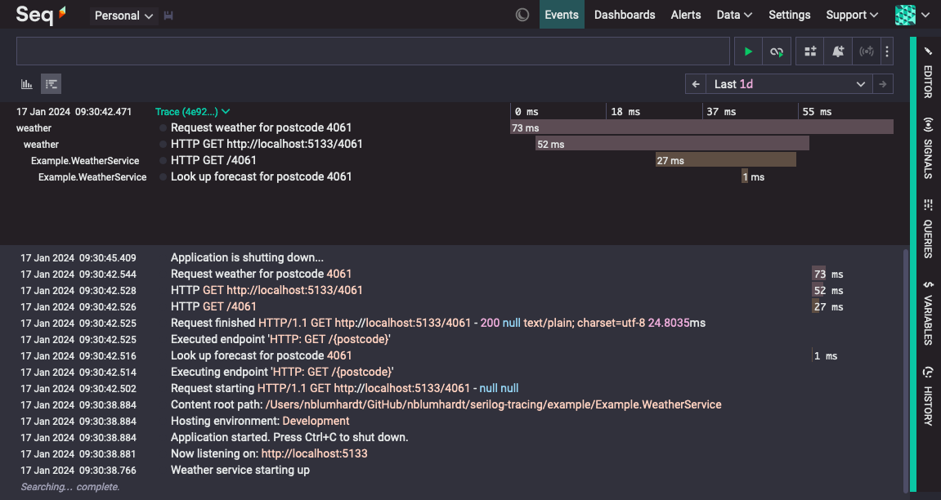The image size is (941, 500).
Task: Select the 1 ms span bar in trace timeline
Action: coord(745,176)
